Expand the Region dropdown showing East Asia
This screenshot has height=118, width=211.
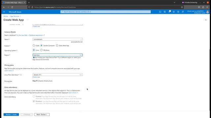click(58, 55)
